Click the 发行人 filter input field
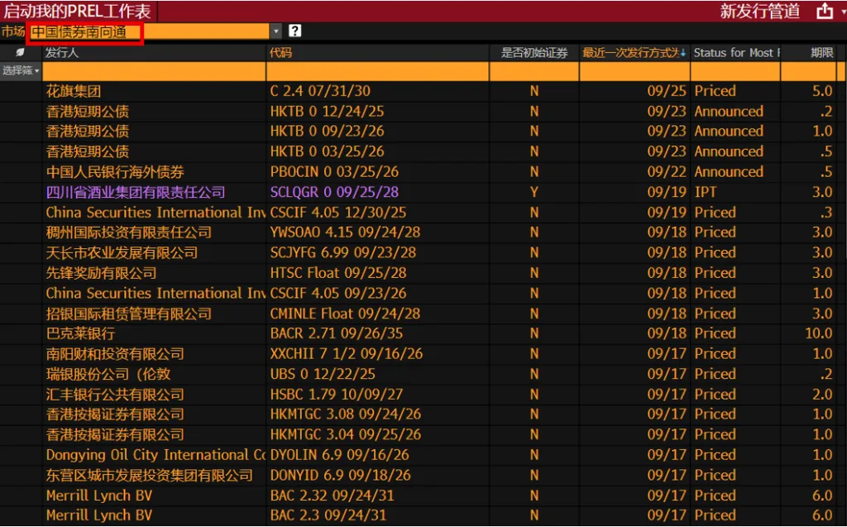 (154, 71)
